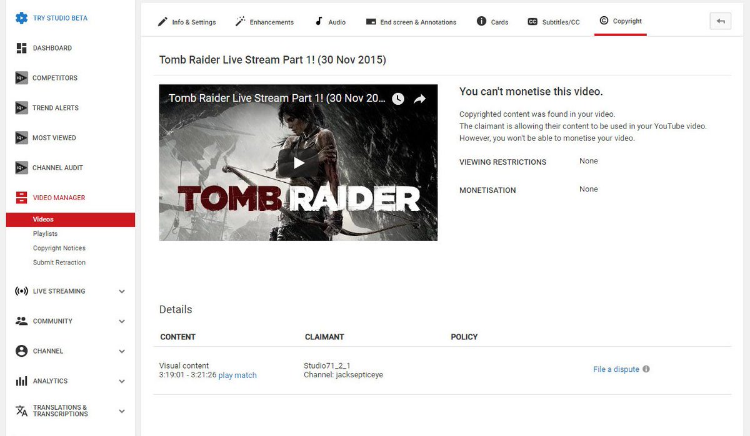Click the video title overlay in player

(x=277, y=98)
